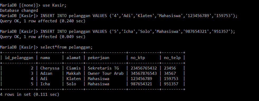Click the name cell 'Adi' in the table
Viewport: 259px width, 101px height.
(44, 79)
